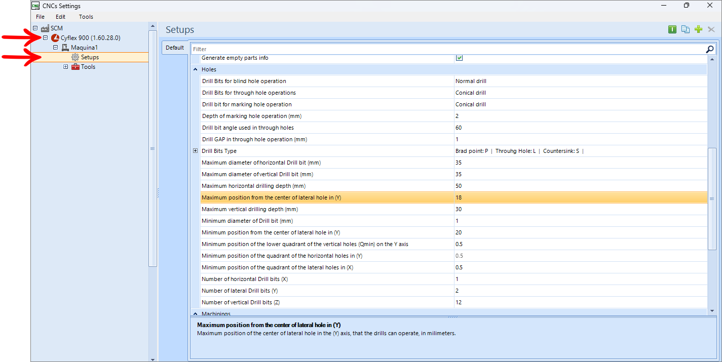Collapse the Cyflex 900 tree node

click(45, 38)
